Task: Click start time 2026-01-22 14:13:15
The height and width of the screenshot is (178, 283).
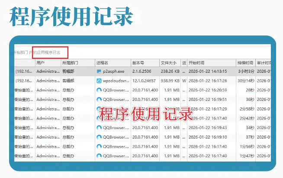Action: pyautogui.click(x=208, y=71)
